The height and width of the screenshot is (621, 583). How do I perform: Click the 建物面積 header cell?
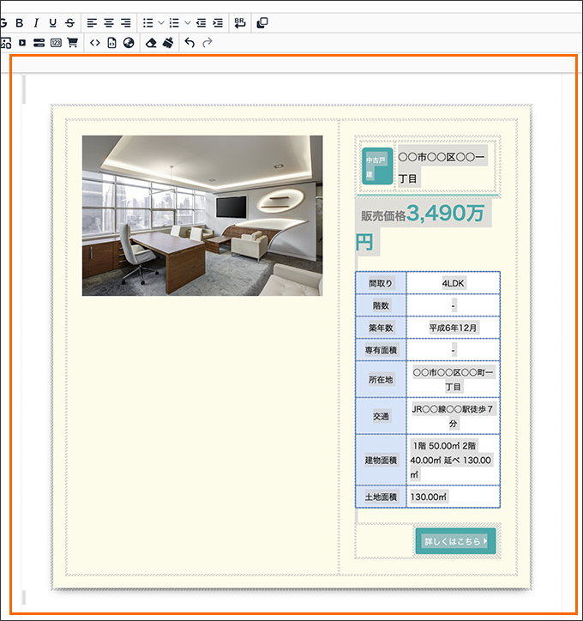(381, 461)
